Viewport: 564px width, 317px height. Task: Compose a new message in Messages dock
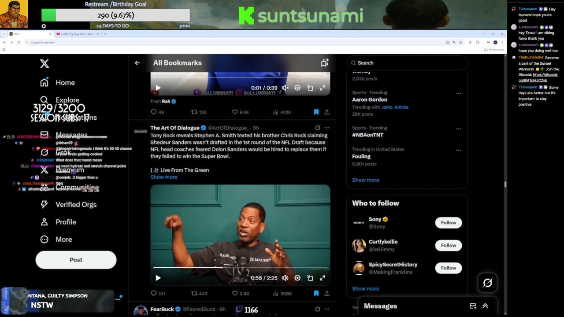click(473, 306)
